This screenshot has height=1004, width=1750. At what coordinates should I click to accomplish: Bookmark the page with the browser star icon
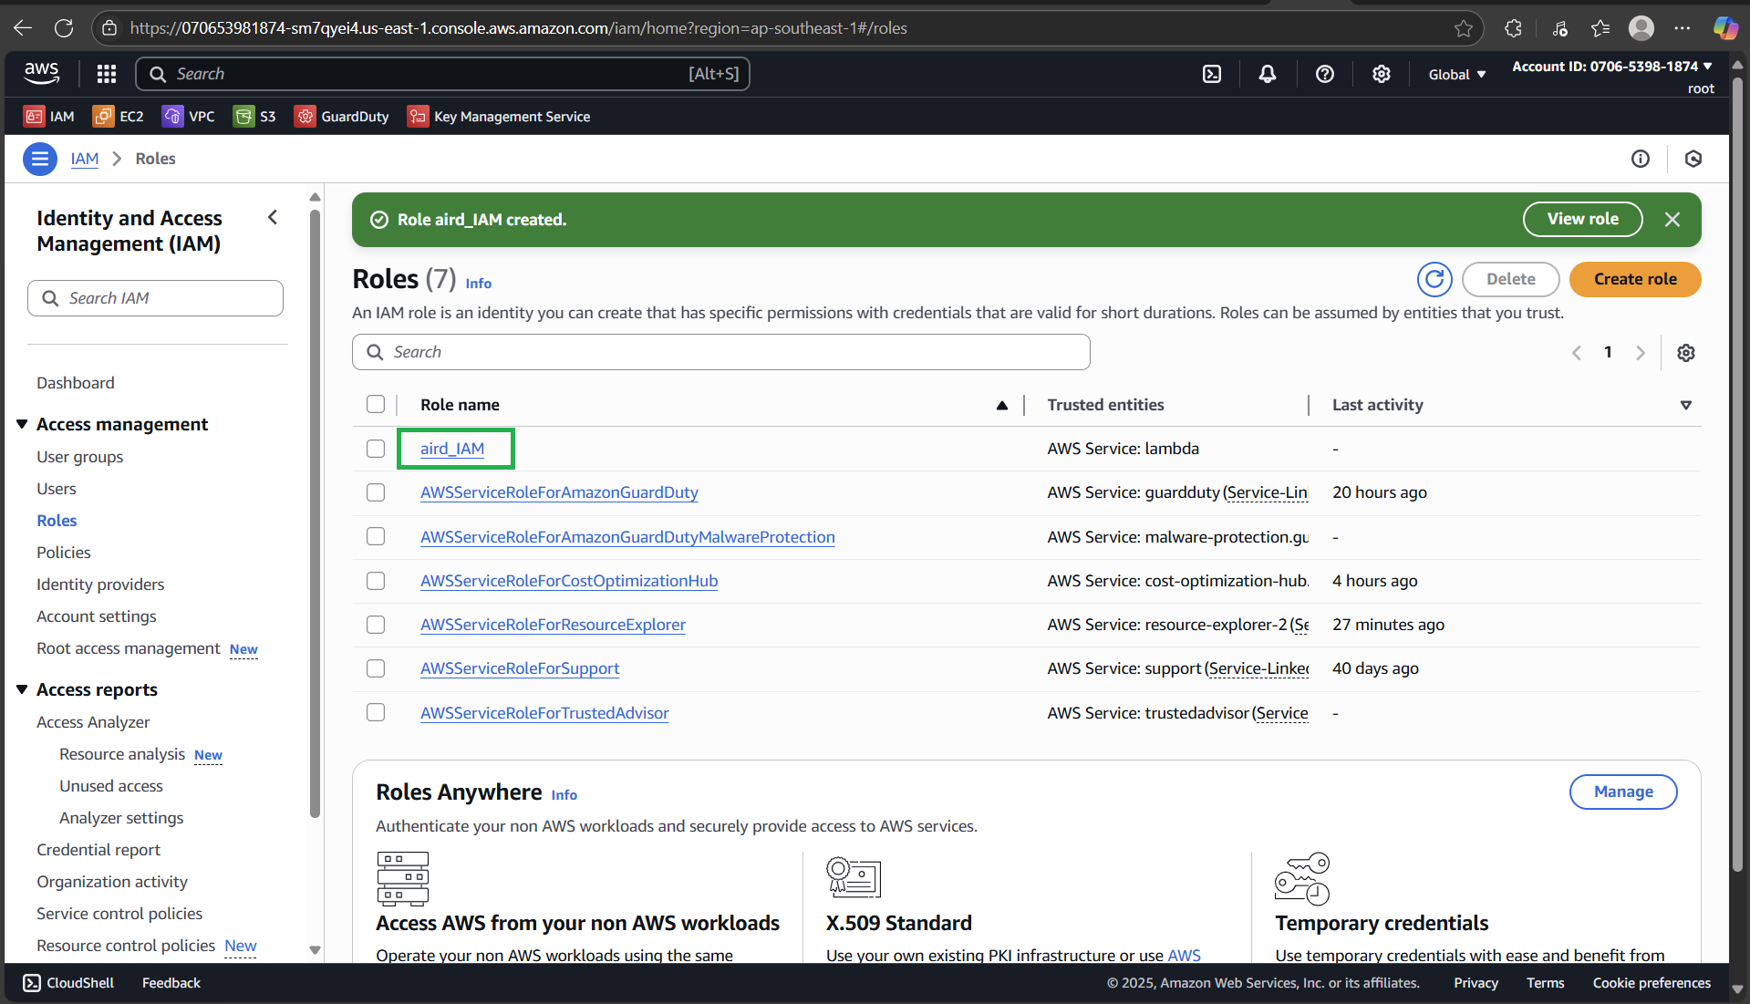pyautogui.click(x=1464, y=28)
